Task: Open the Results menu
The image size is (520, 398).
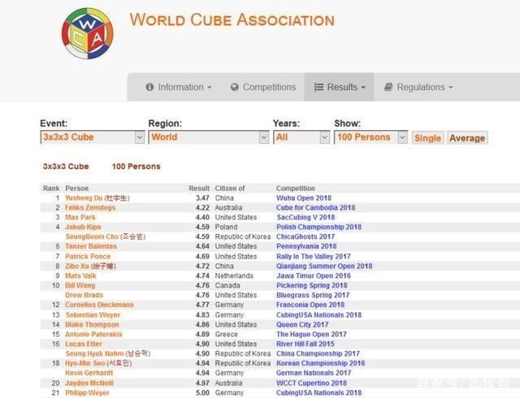Action: tap(340, 87)
